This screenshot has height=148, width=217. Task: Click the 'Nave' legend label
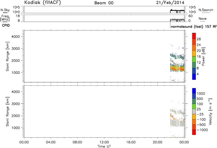coord(202,18)
